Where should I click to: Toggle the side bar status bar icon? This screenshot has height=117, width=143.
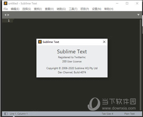tap(6, 114)
